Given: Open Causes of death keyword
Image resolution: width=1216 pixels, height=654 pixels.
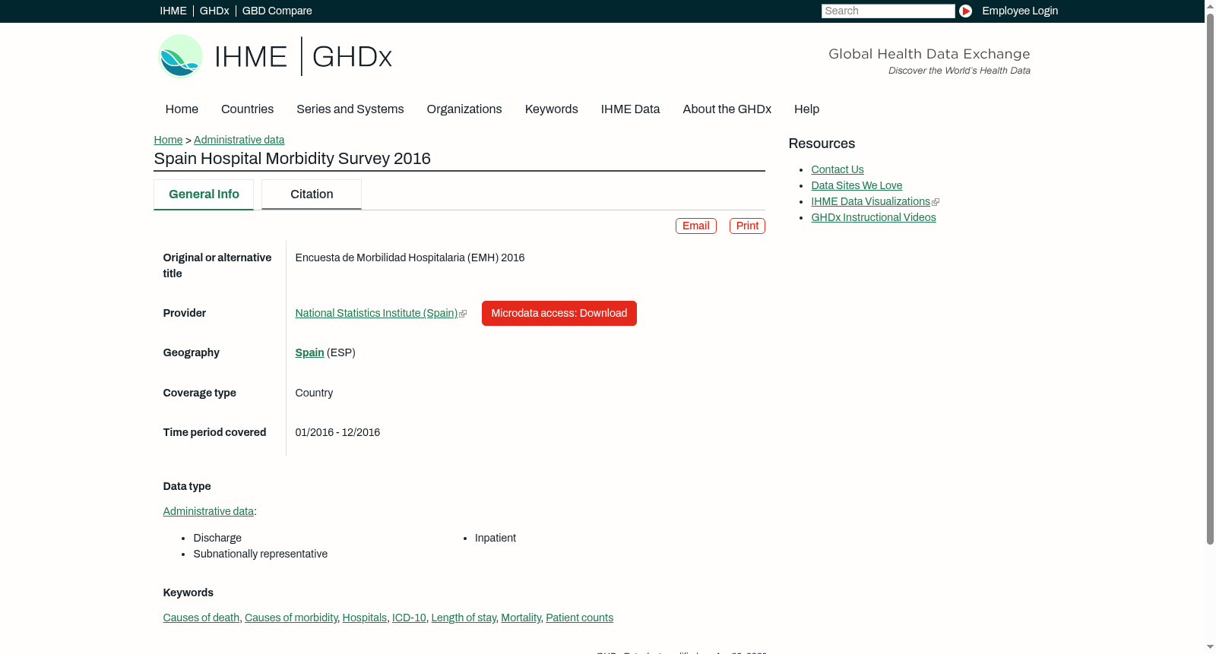Looking at the screenshot, I should 201,618.
